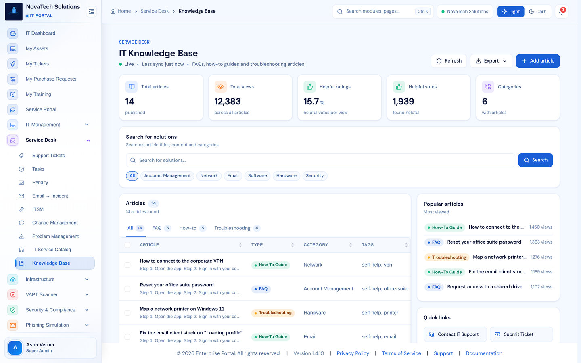Image resolution: width=581 pixels, height=363 pixels.
Task: Click the Phishing Simulation envelope icon
Action: (x=13, y=325)
